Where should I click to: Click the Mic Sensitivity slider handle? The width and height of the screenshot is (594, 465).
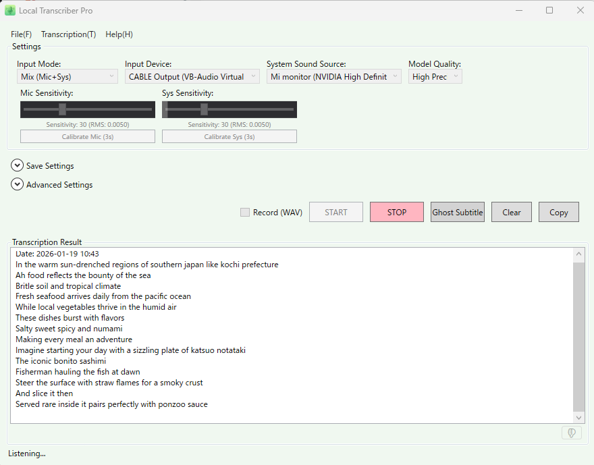pos(63,109)
